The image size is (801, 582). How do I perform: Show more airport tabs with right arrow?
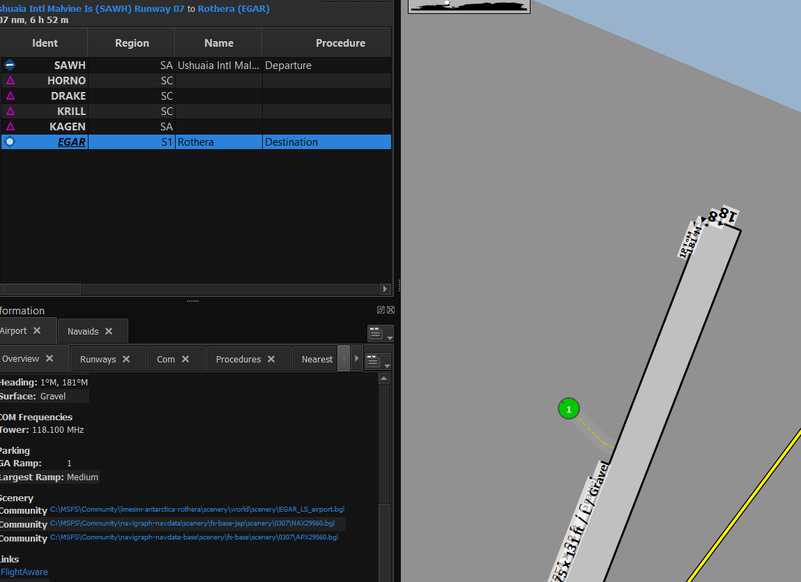(x=356, y=359)
